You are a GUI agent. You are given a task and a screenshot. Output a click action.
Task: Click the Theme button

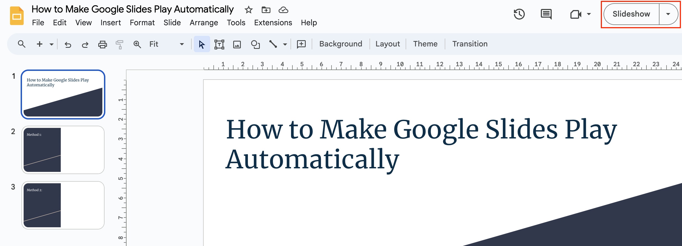pyautogui.click(x=425, y=44)
